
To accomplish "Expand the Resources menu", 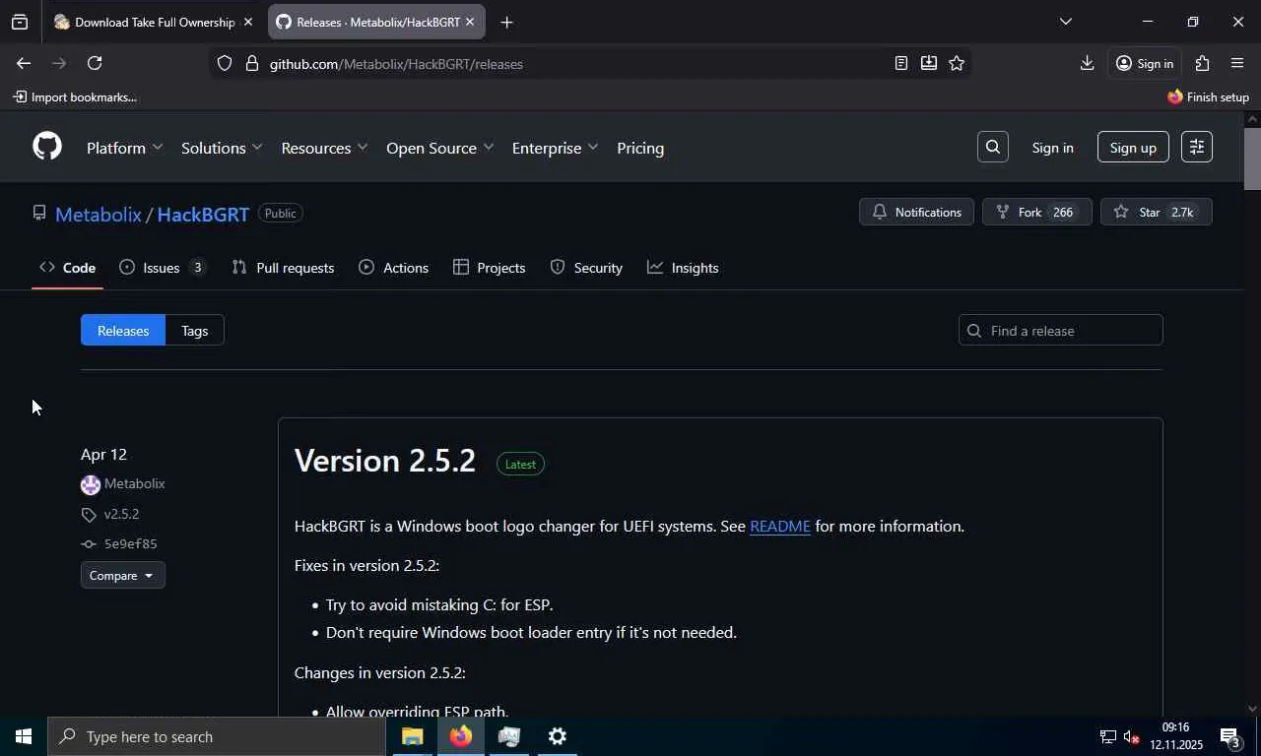I will click(x=324, y=148).
